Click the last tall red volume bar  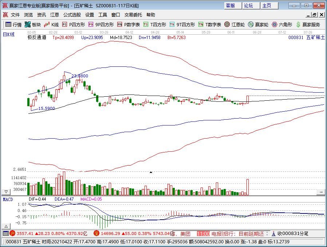(248, 187)
